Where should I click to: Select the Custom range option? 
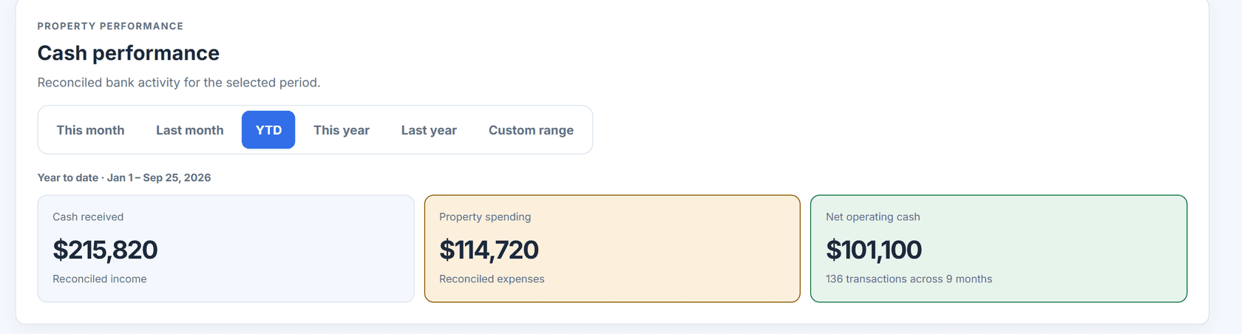coord(531,130)
